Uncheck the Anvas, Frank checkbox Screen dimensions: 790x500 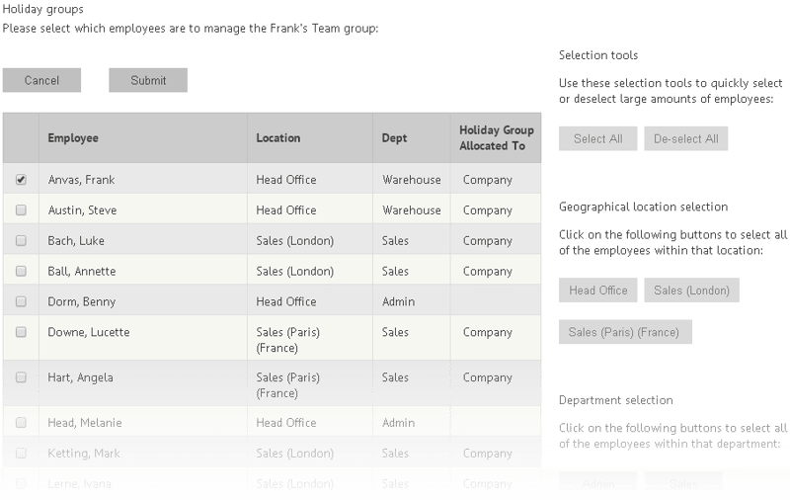tap(21, 180)
